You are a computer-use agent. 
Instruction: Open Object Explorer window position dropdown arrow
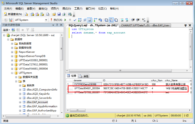[53, 25]
